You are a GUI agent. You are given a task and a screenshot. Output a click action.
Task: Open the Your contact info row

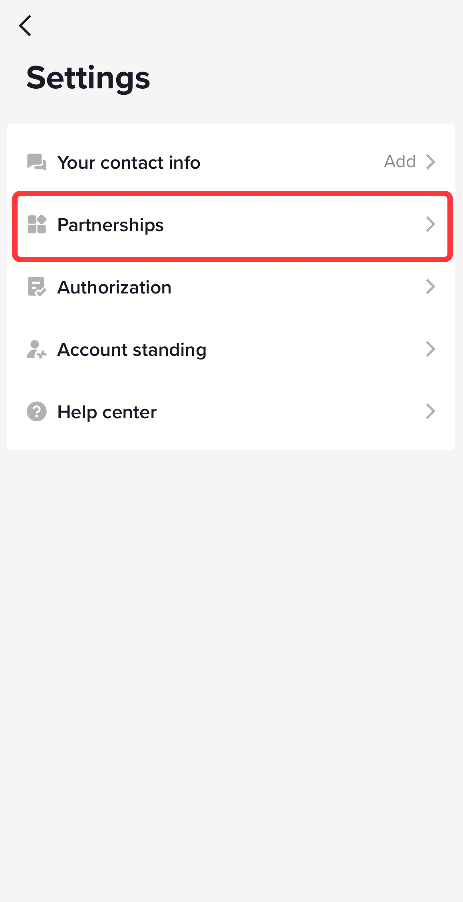click(x=231, y=162)
